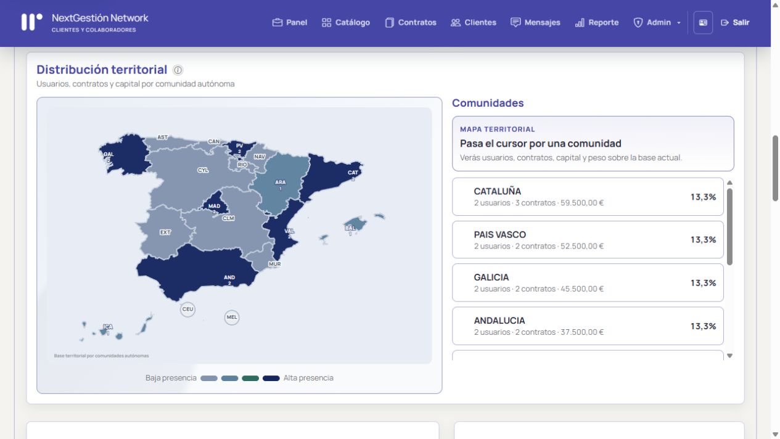Click the dark navy legend swatch

[271, 378]
